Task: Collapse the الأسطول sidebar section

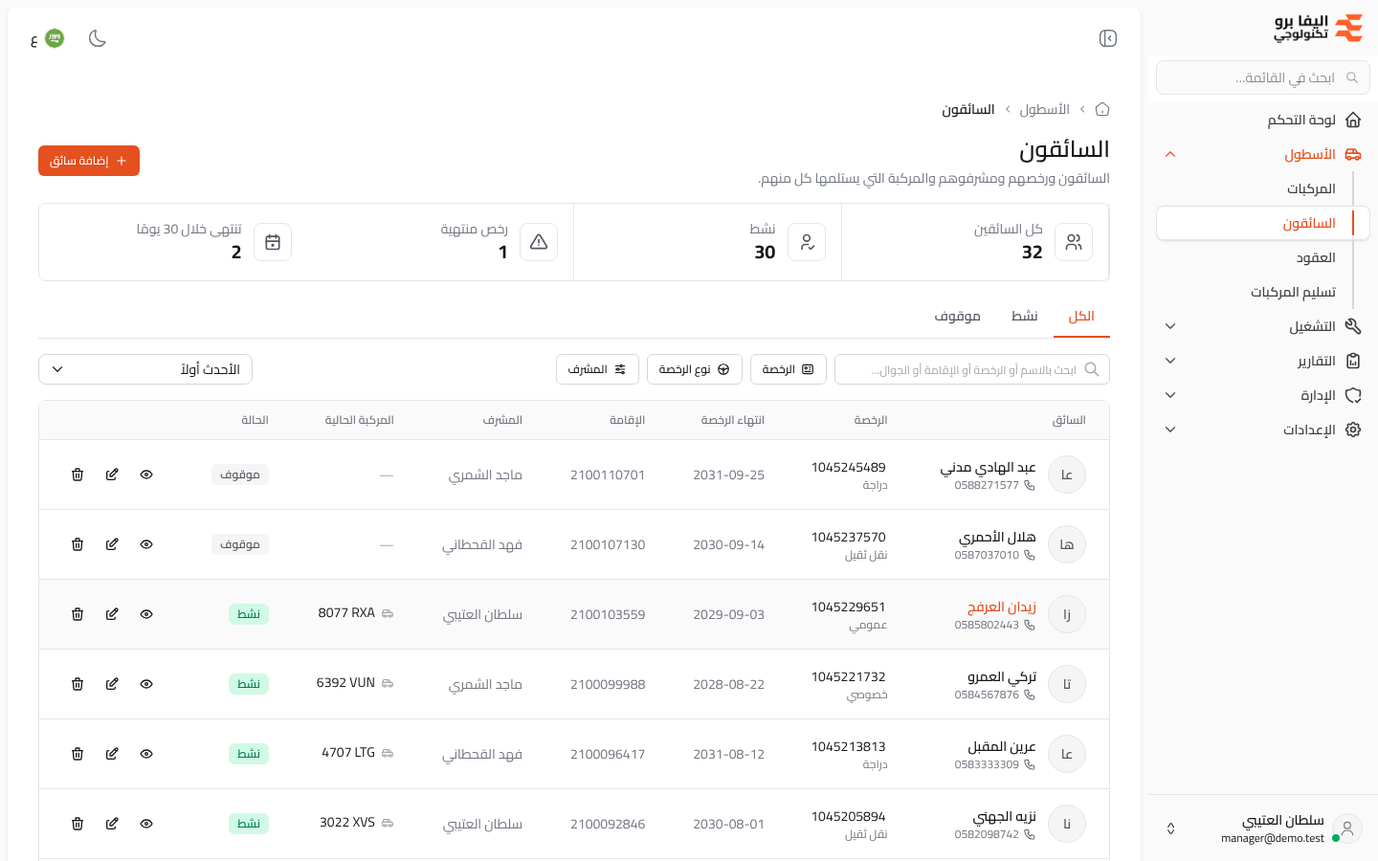Action: pyautogui.click(x=1263, y=154)
